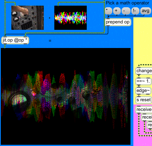Click the large multiplied output display
152x146 pixels.
[66, 96]
